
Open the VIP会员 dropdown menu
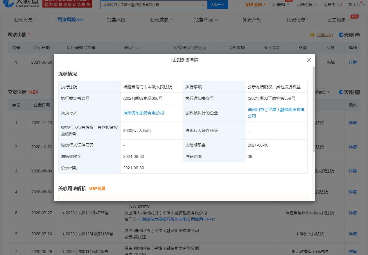tap(256, 5)
